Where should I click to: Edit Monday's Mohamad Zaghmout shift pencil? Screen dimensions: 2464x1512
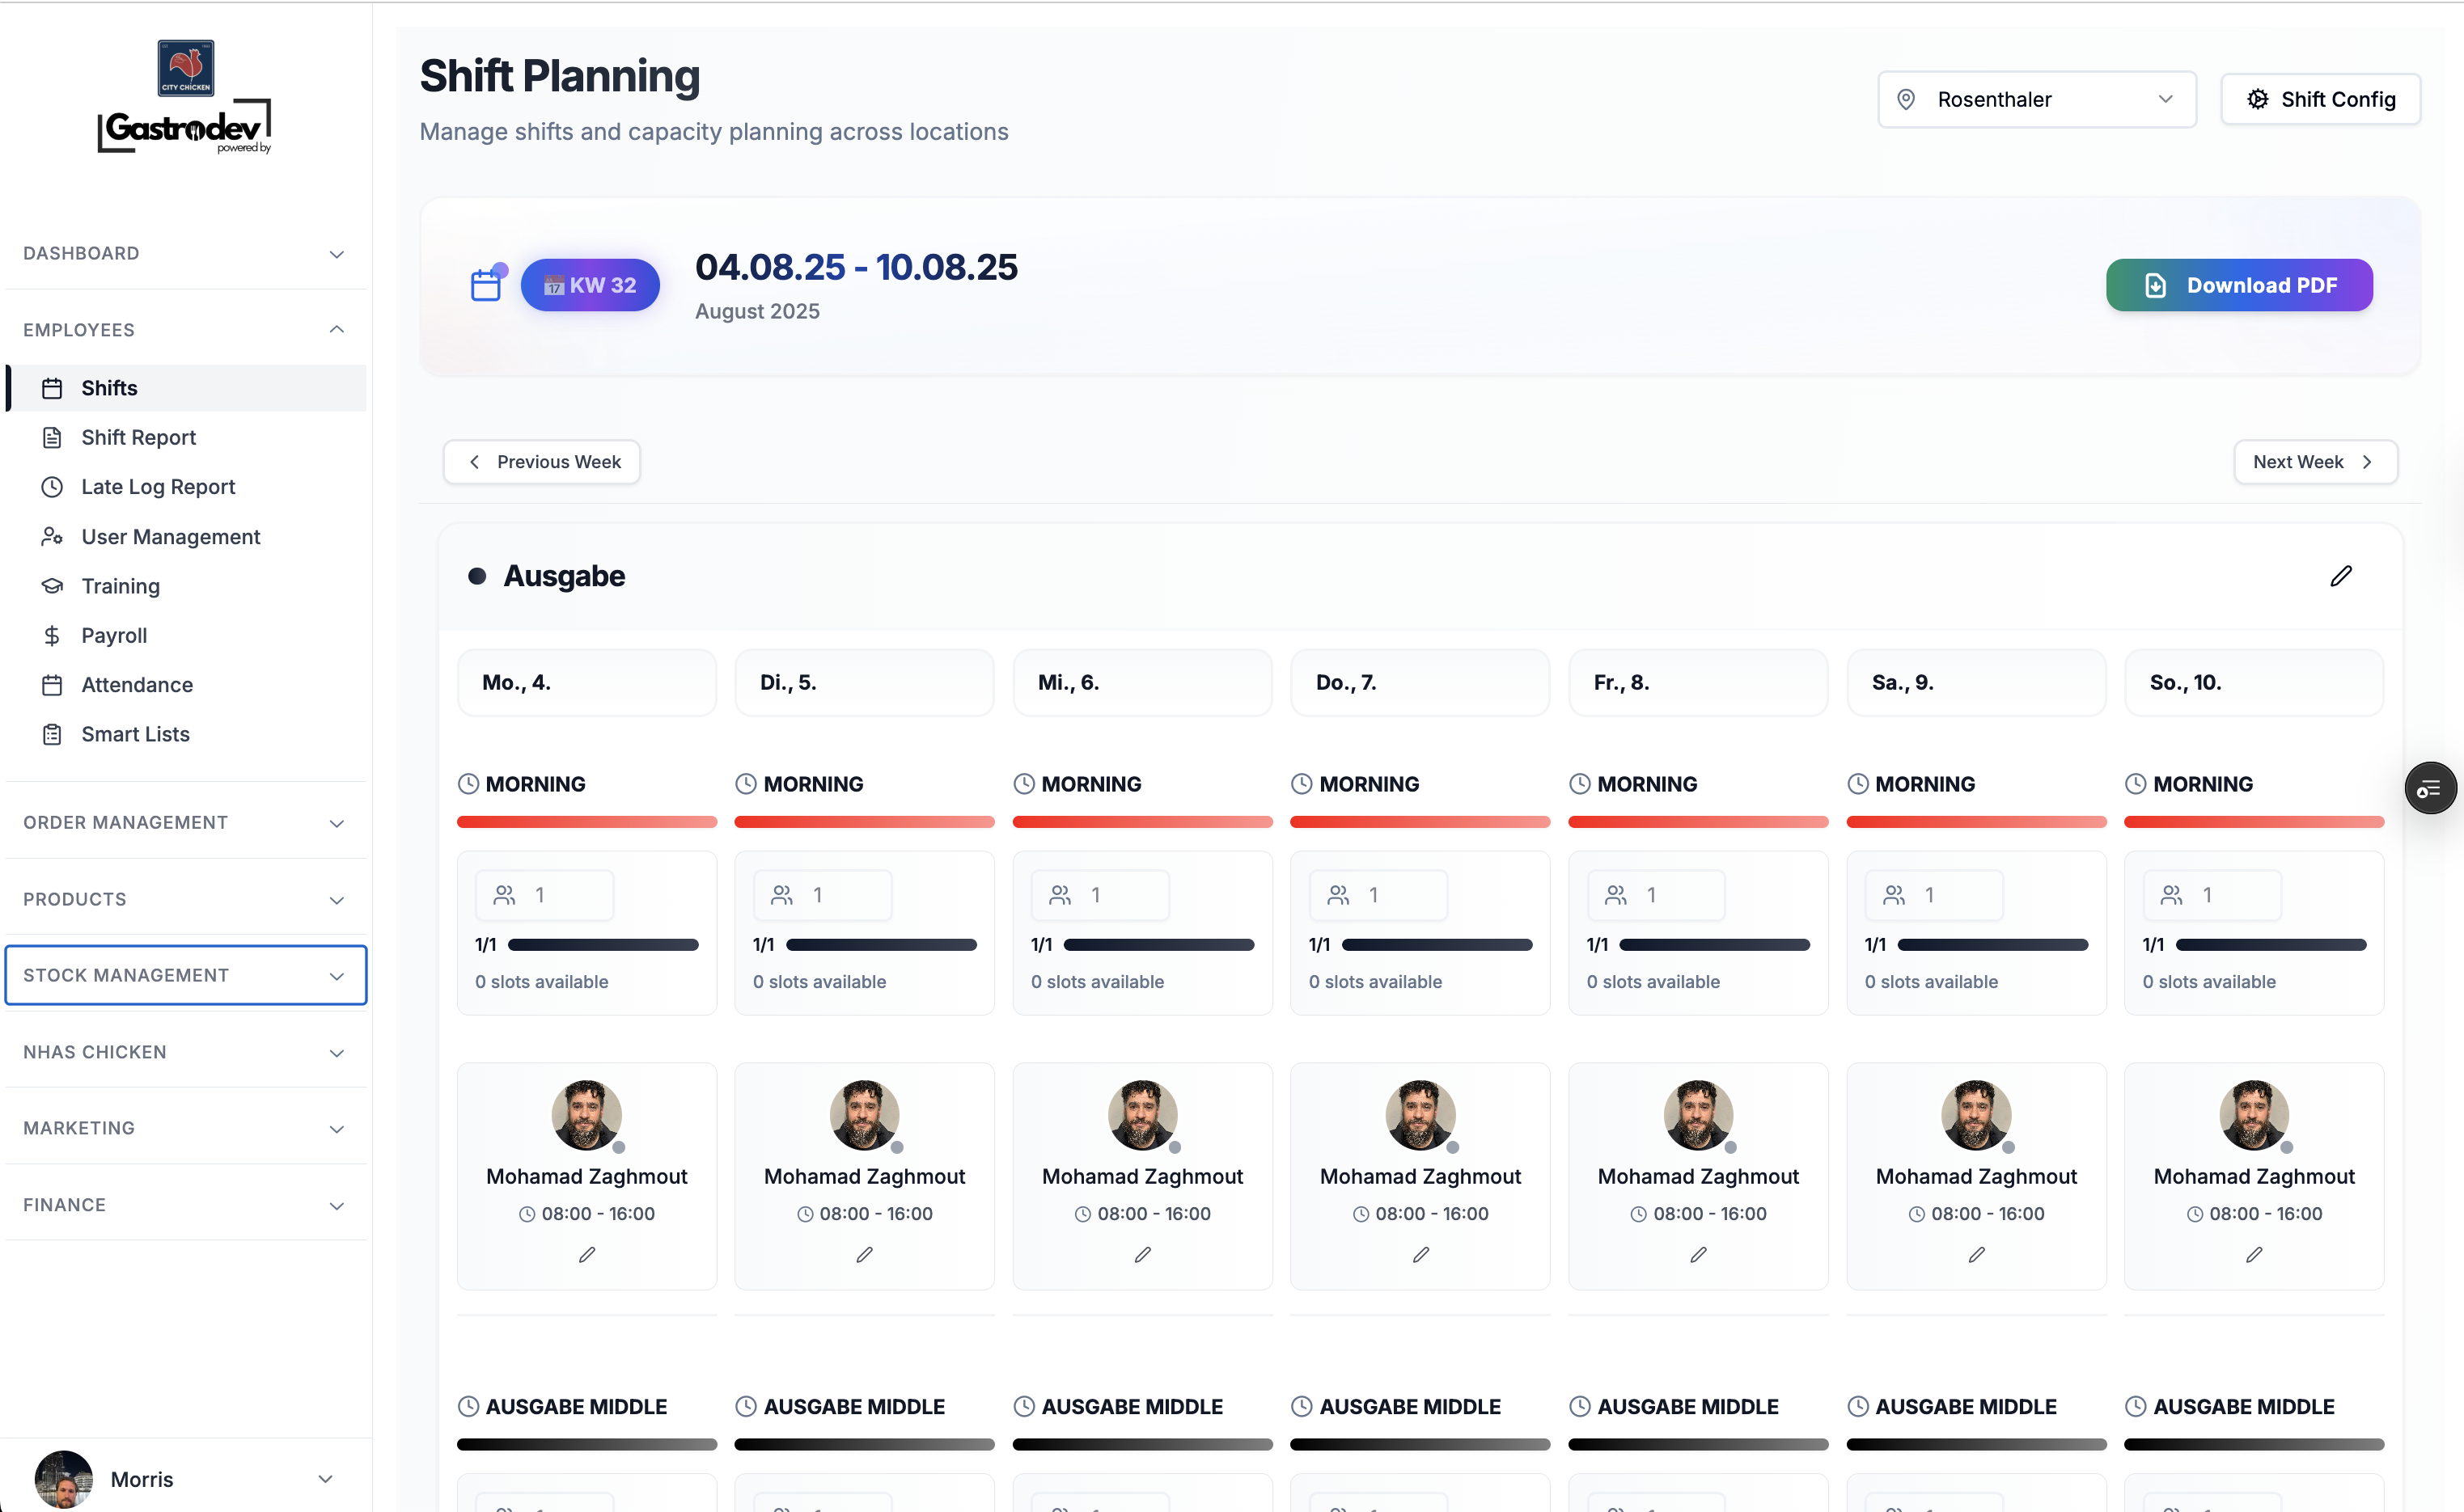point(586,1254)
